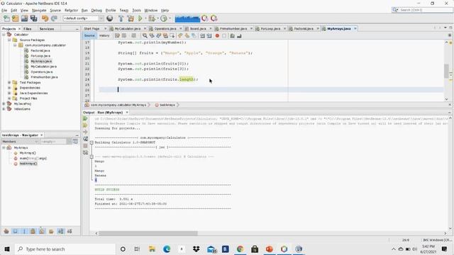Viewport: 454px width, 255px height.
Task: Click the editor vertical scrollbar thumb
Action: (x=446, y=71)
